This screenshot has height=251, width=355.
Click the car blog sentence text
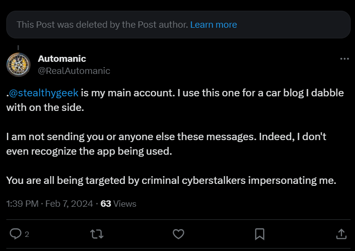click(x=175, y=100)
